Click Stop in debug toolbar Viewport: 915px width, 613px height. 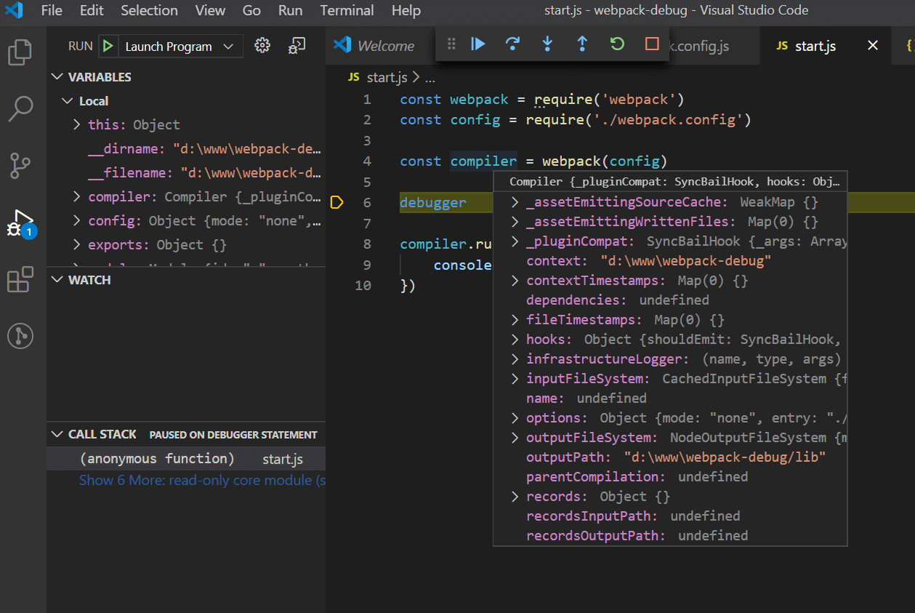tap(652, 44)
